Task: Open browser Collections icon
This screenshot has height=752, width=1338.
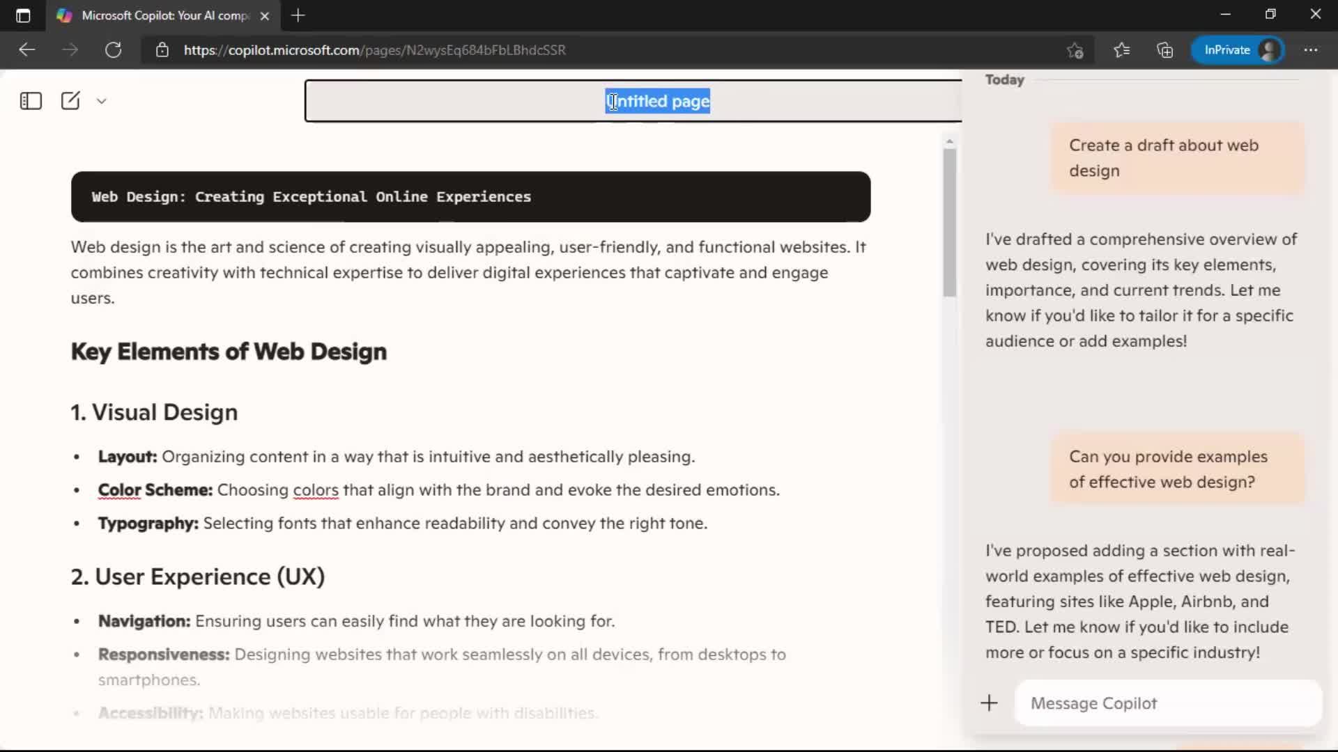Action: point(1165,50)
